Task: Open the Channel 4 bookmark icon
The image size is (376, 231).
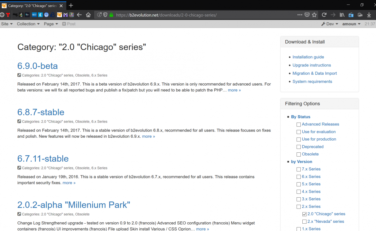Action: pyautogui.click(x=21, y=15)
